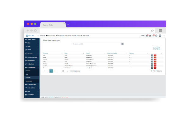Open the user profile avatar icon
Image resolution: width=190 pixels, height=126 pixels.
[160, 36]
